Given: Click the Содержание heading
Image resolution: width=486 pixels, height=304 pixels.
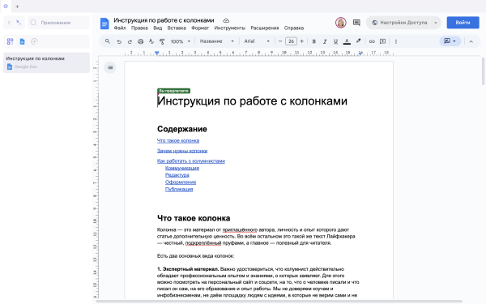Looking at the screenshot, I should point(182,129).
